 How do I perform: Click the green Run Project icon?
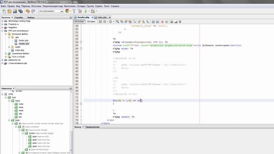pyautogui.click(x=86, y=11)
